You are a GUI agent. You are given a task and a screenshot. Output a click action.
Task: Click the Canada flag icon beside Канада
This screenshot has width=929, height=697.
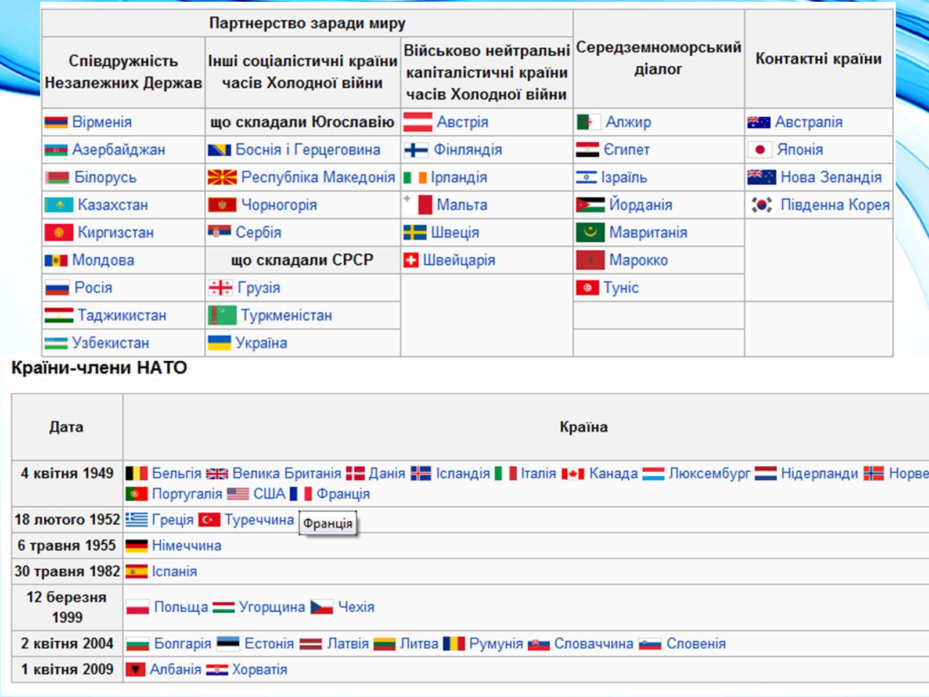click(x=572, y=474)
